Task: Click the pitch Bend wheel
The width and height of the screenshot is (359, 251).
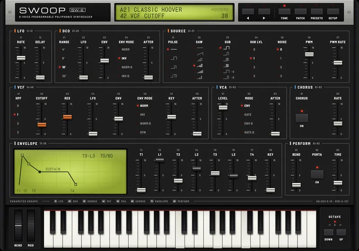Action: 18,225
